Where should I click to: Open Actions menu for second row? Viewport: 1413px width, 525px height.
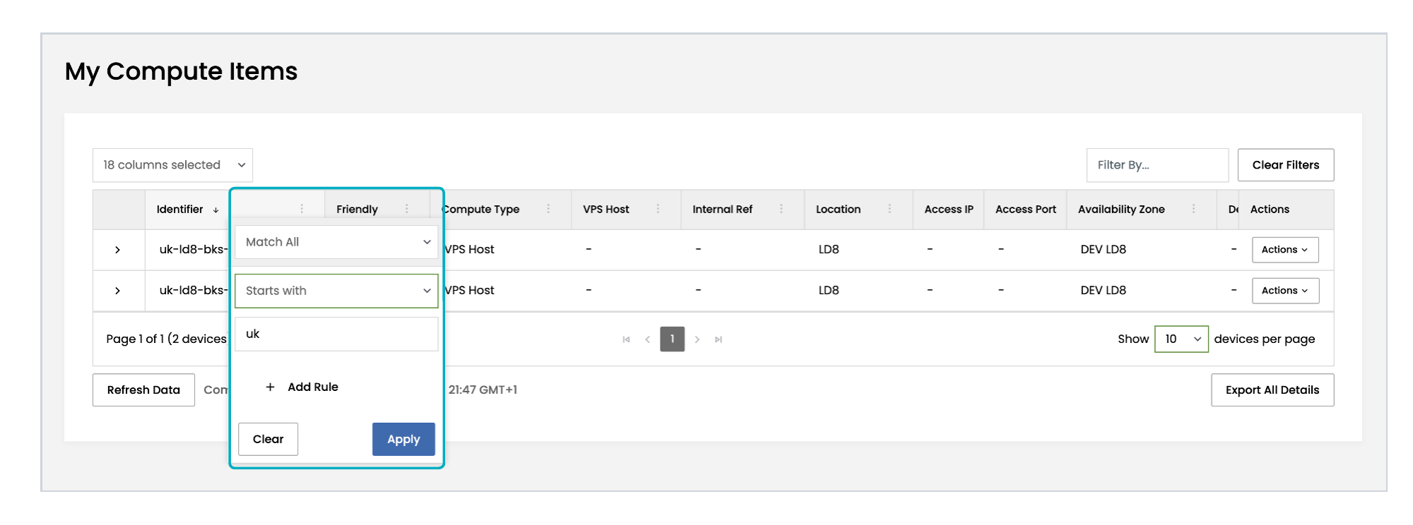click(1284, 291)
